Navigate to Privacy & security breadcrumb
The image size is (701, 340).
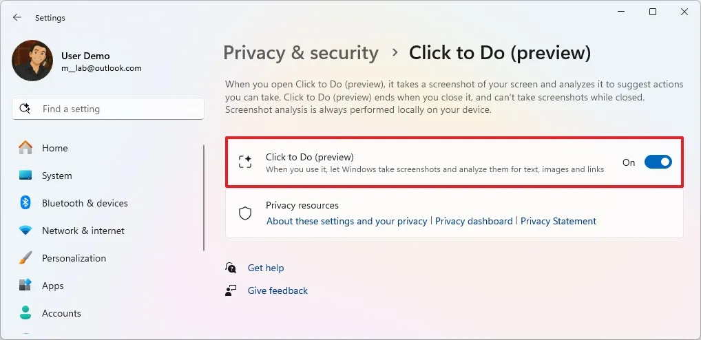[x=301, y=53]
